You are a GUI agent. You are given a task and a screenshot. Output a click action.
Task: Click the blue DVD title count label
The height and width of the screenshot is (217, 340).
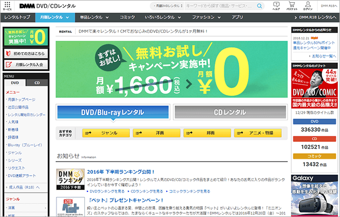pos(314,121)
